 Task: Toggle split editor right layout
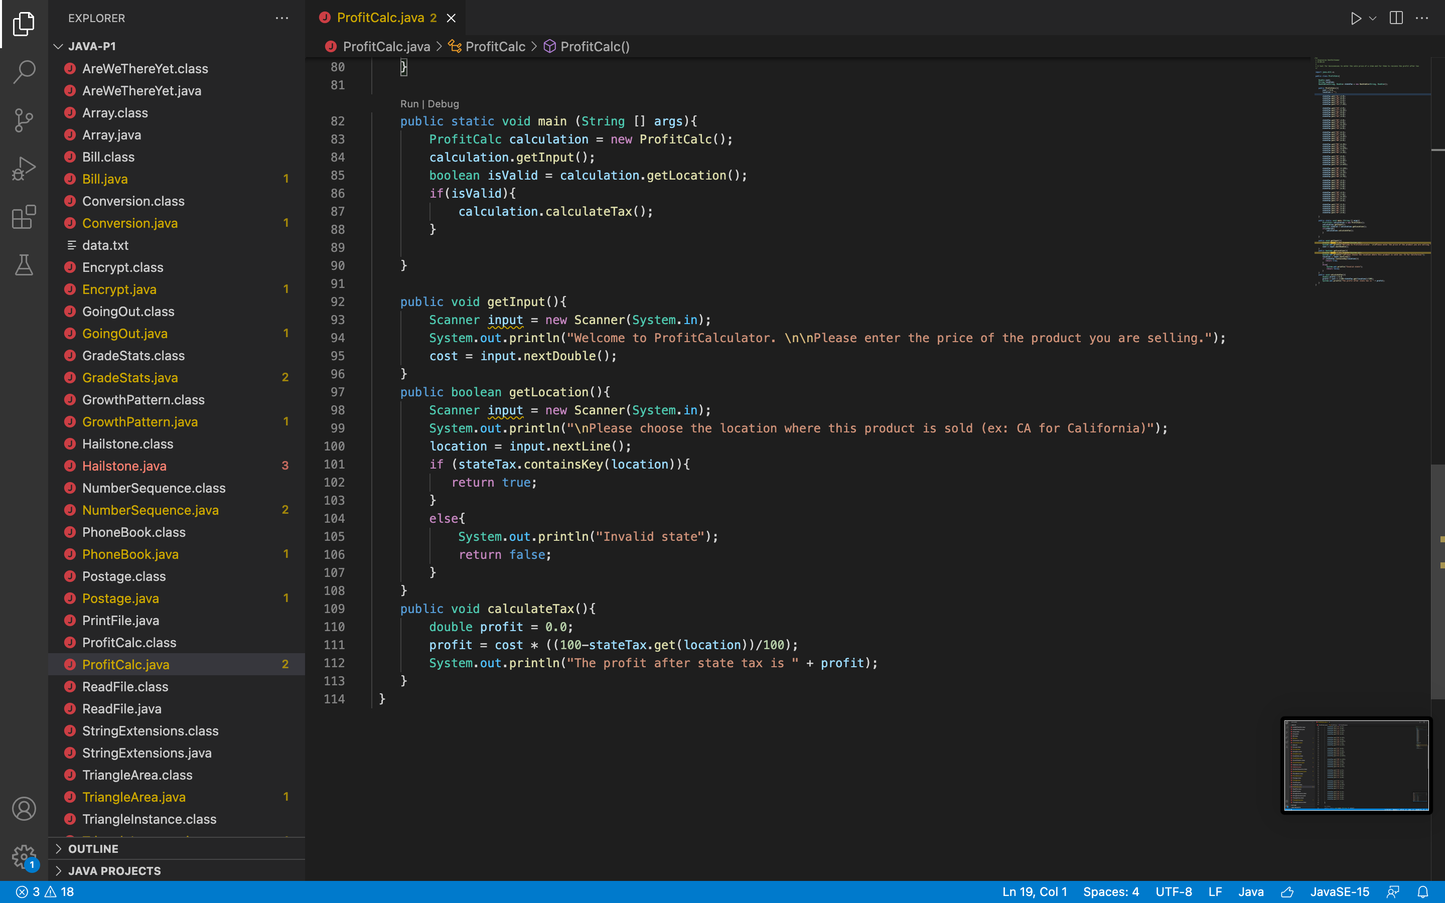coord(1396,18)
